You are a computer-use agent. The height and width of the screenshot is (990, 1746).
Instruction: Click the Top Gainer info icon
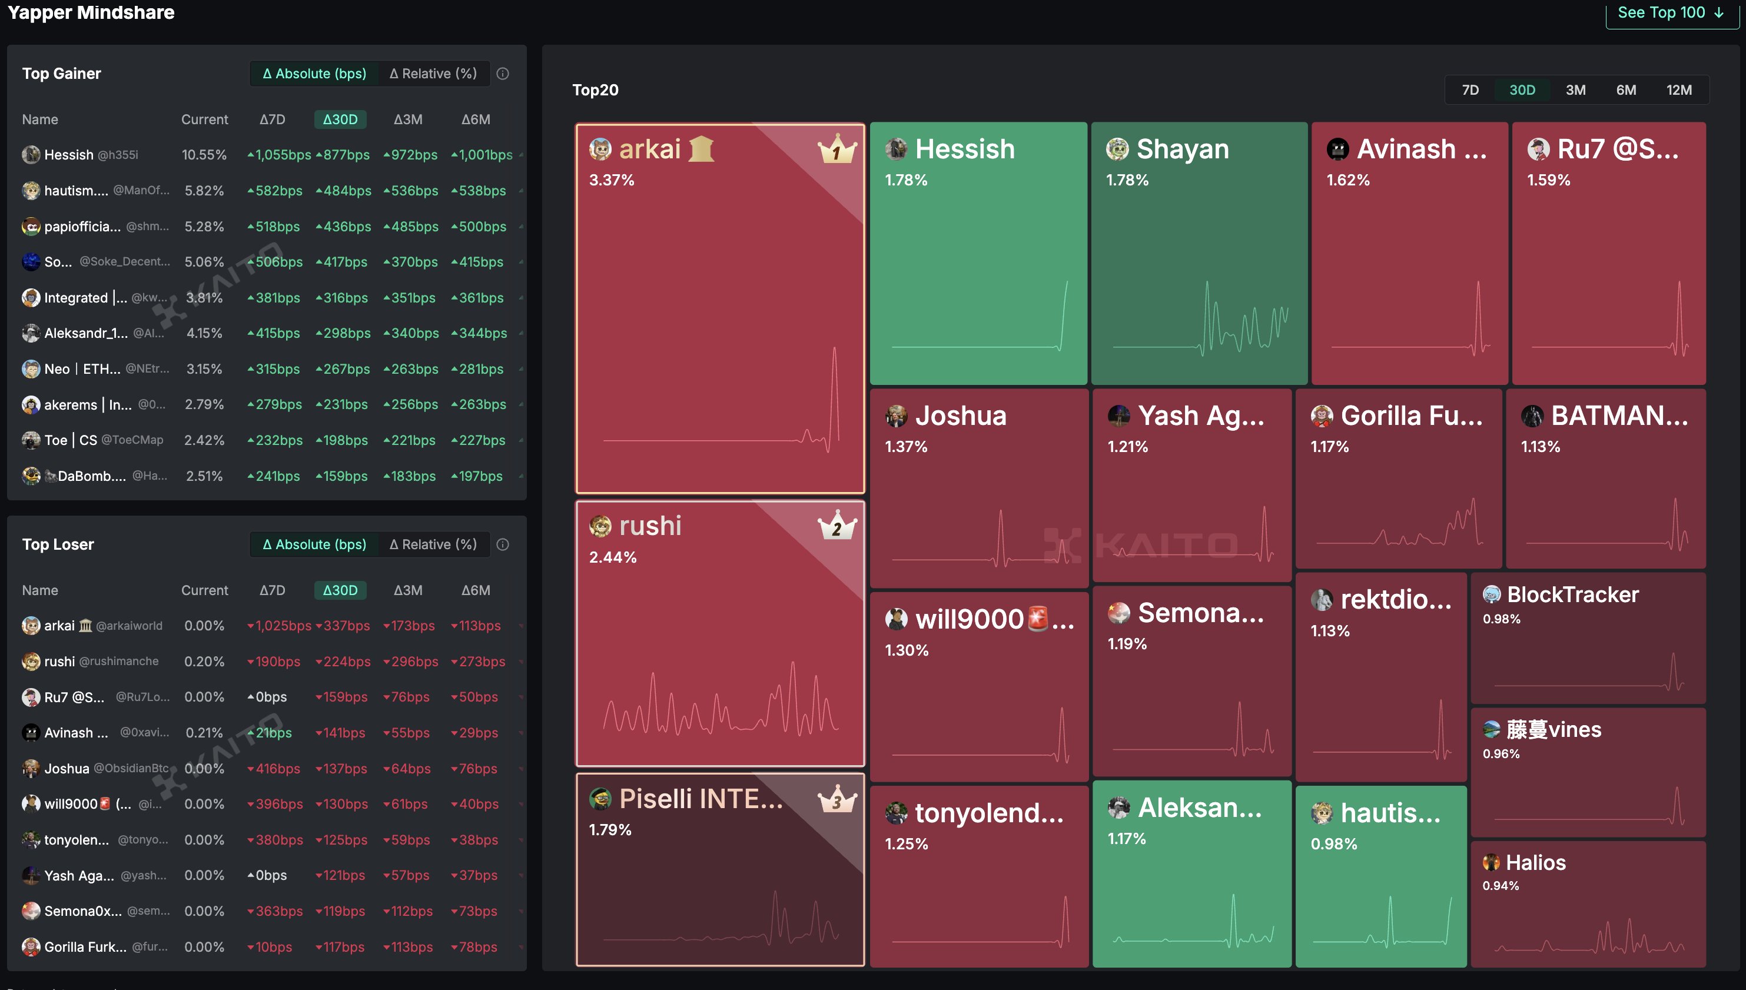[503, 74]
